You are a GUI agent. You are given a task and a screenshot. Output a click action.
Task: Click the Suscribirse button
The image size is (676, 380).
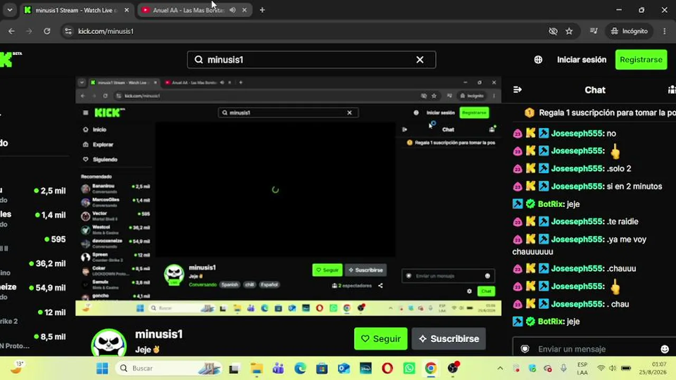click(x=449, y=339)
